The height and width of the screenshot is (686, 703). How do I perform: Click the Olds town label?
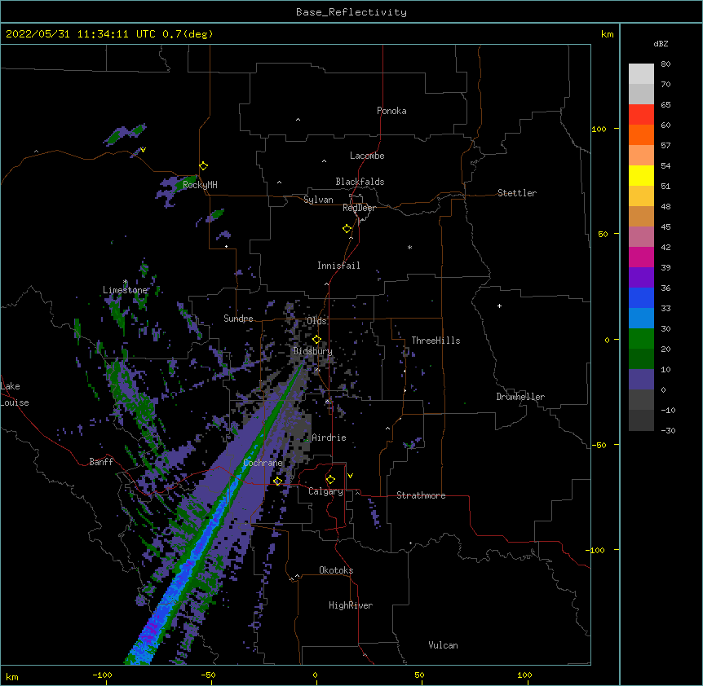[316, 321]
